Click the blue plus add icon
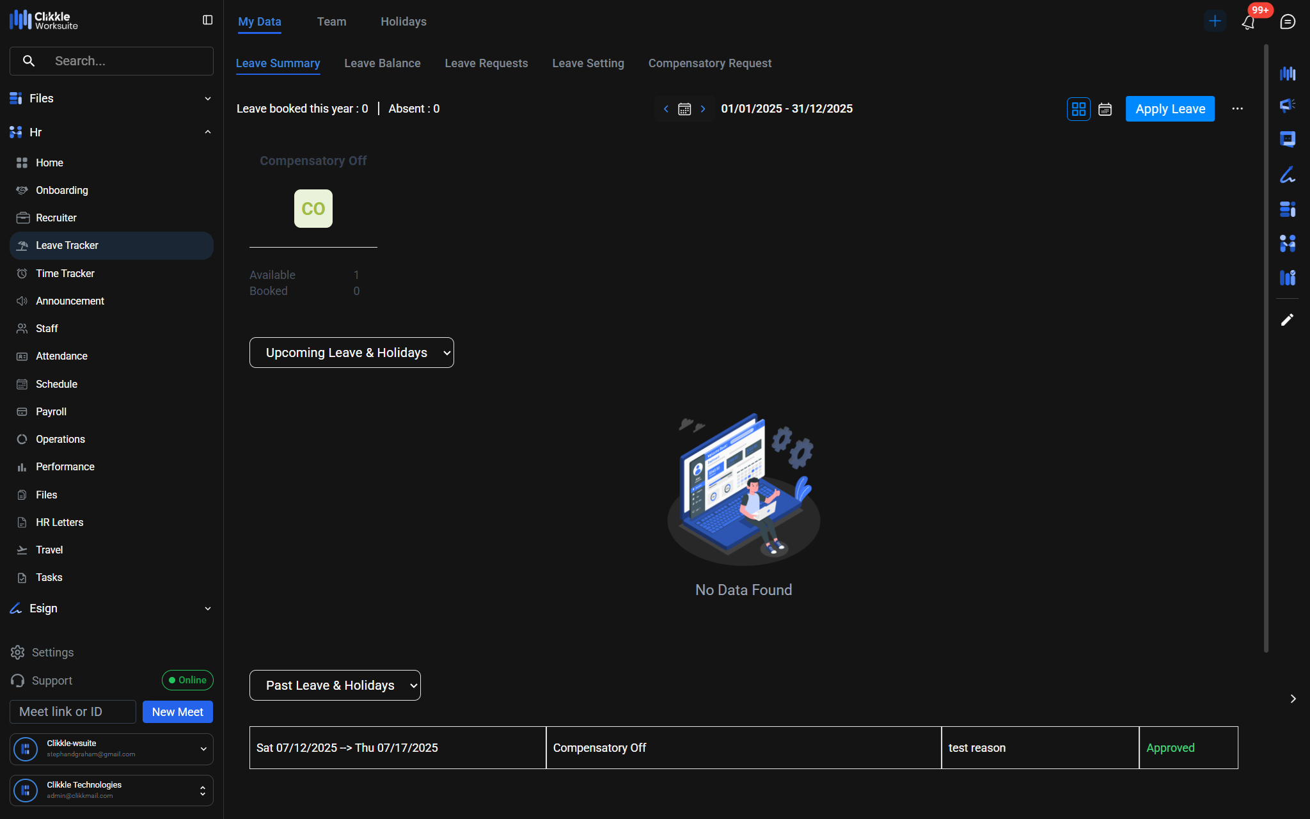Viewport: 1310px width, 819px height. (1214, 21)
